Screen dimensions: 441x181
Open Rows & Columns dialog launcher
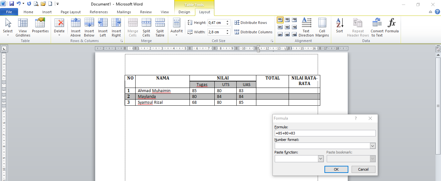click(x=122, y=41)
